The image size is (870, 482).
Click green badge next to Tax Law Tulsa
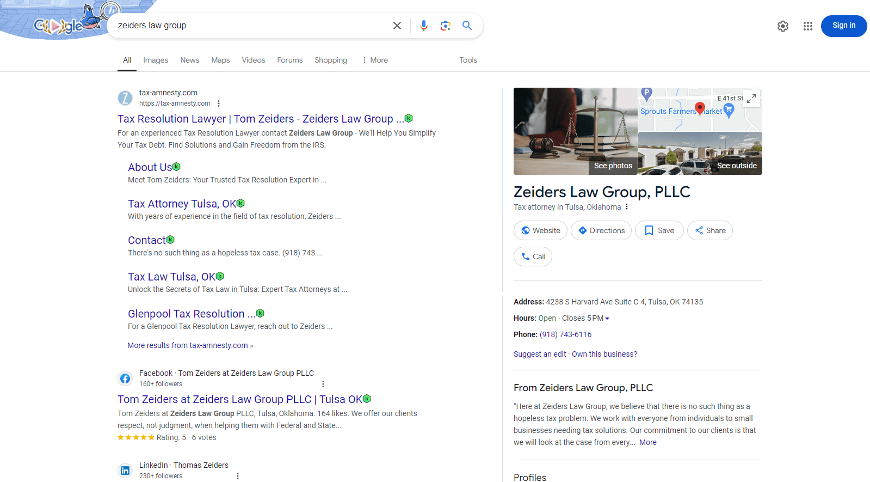pos(220,276)
